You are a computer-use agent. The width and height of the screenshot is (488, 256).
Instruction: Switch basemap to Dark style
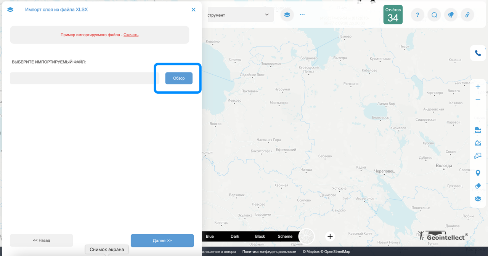234,236
